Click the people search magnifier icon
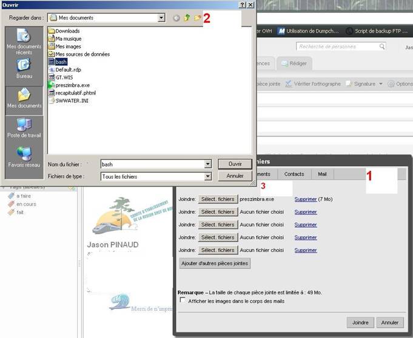413x338 pixels. point(382,47)
